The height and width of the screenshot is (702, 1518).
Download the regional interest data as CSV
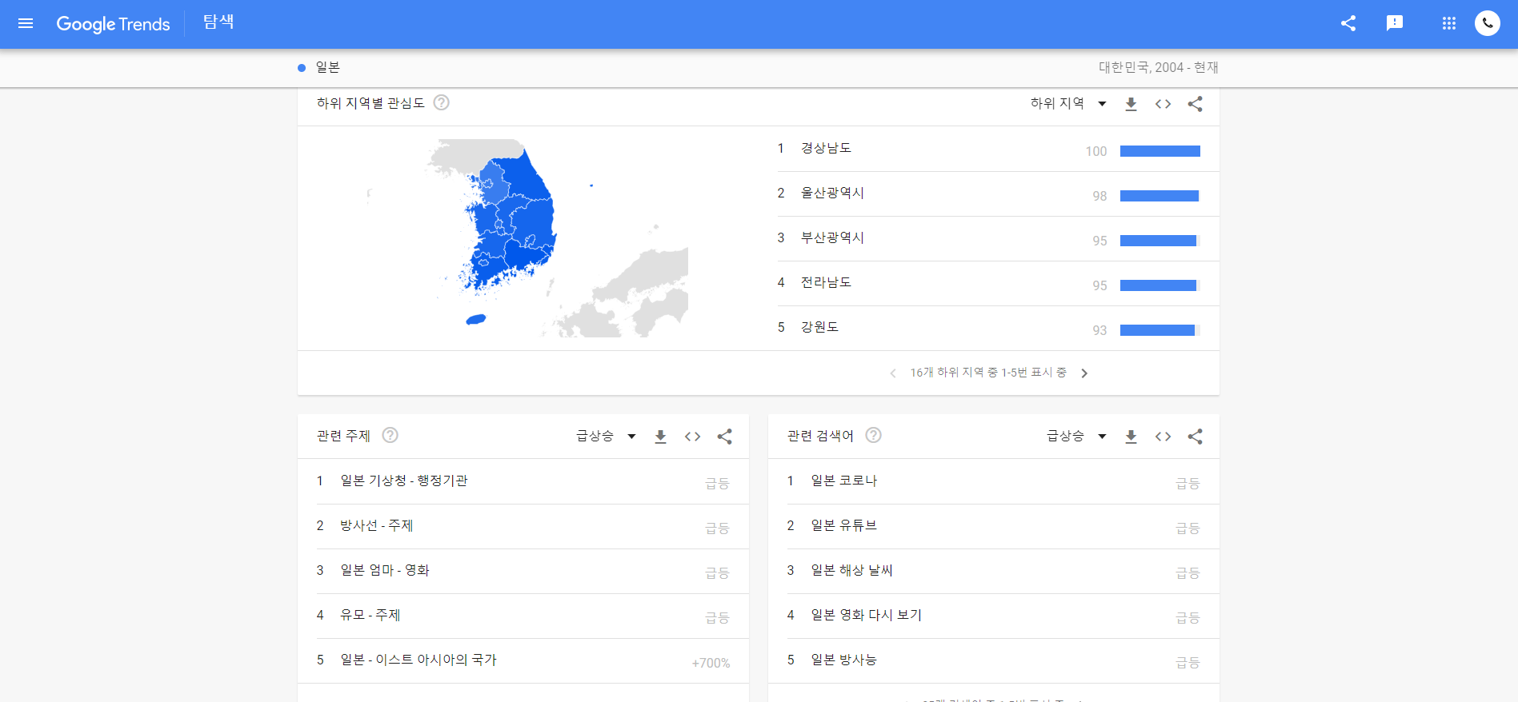[1131, 104]
